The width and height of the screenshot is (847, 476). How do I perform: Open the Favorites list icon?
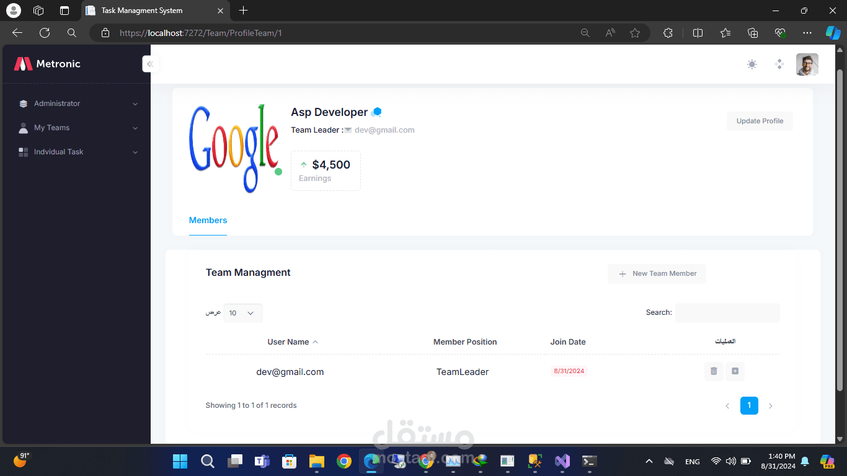pos(725,33)
